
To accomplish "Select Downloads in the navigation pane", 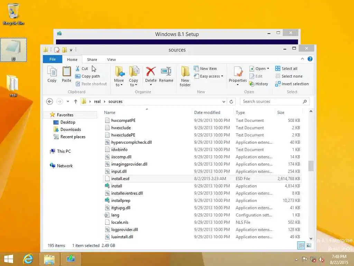I will click(71, 130).
